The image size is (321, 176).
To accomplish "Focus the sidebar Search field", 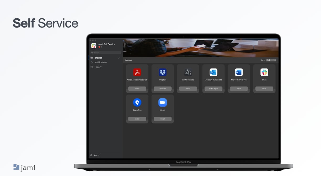I will [106, 53].
